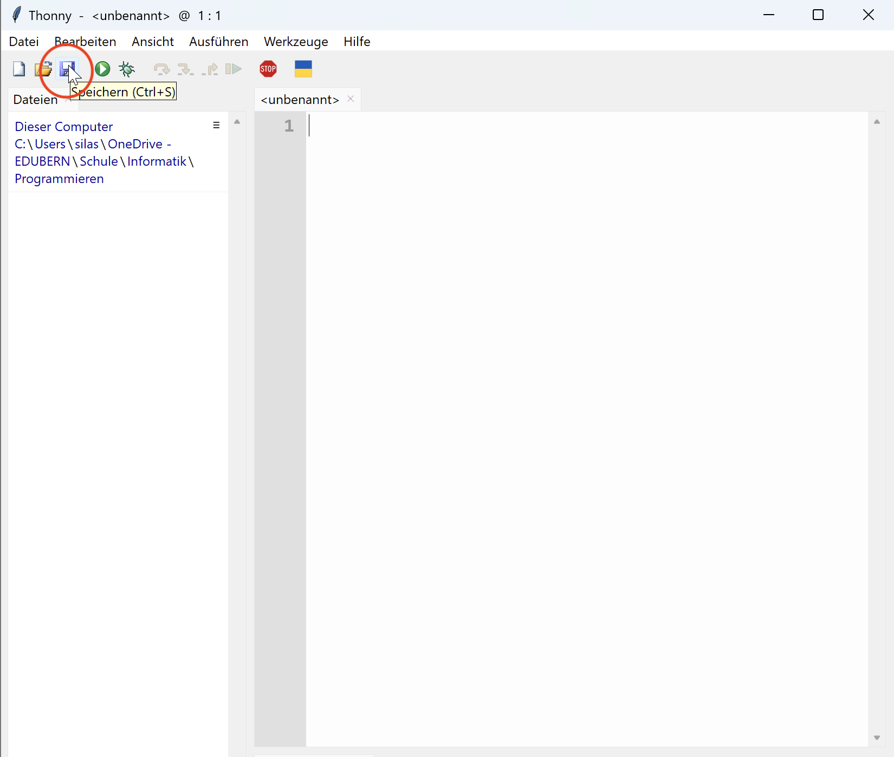Click the Step into debug icon
This screenshot has height=757, width=894.
pyautogui.click(x=185, y=69)
